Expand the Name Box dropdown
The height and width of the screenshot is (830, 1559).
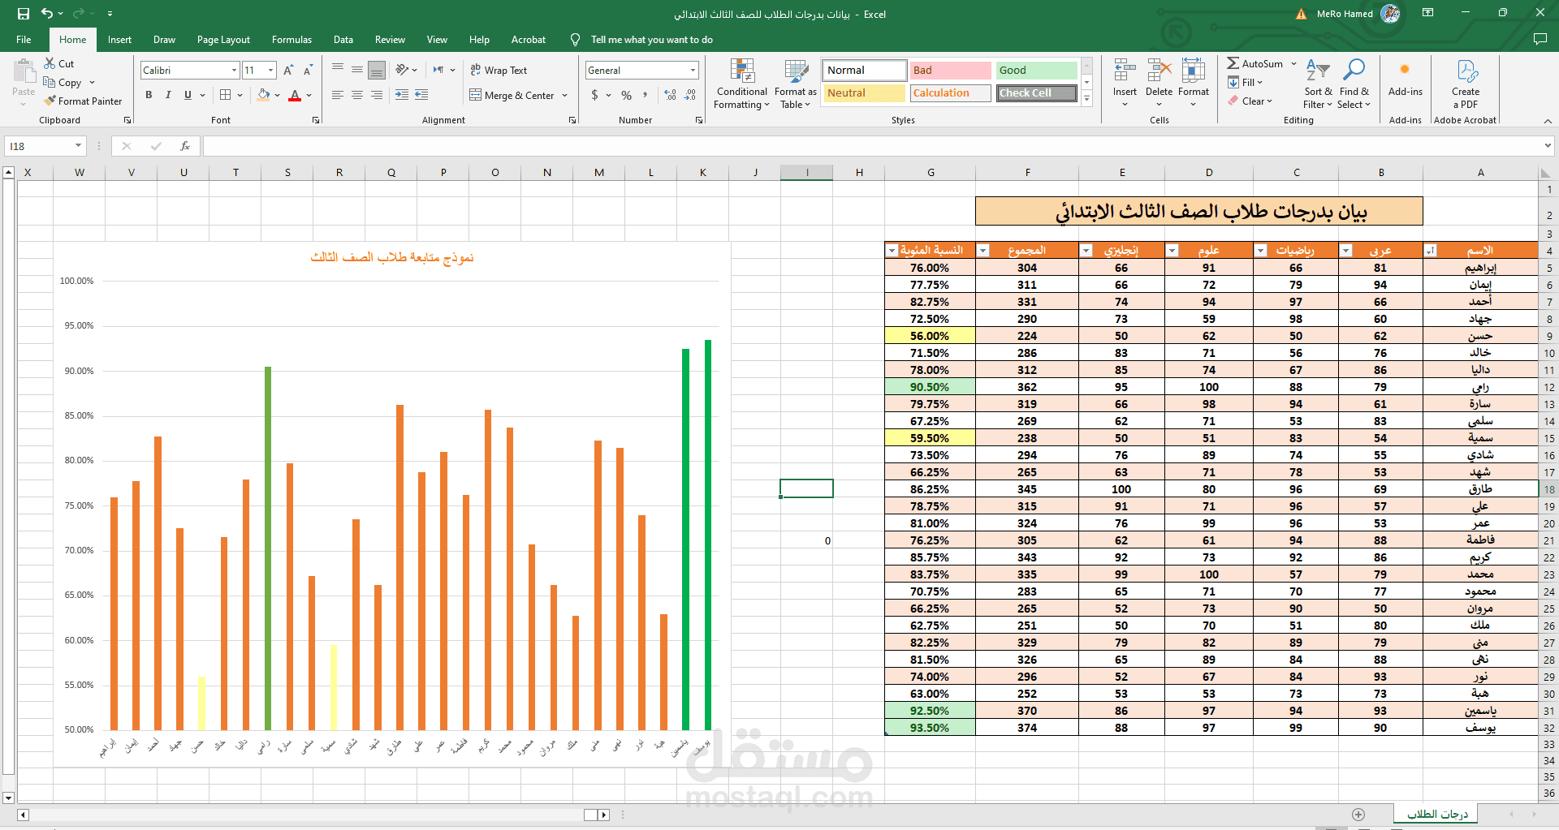point(79,146)
